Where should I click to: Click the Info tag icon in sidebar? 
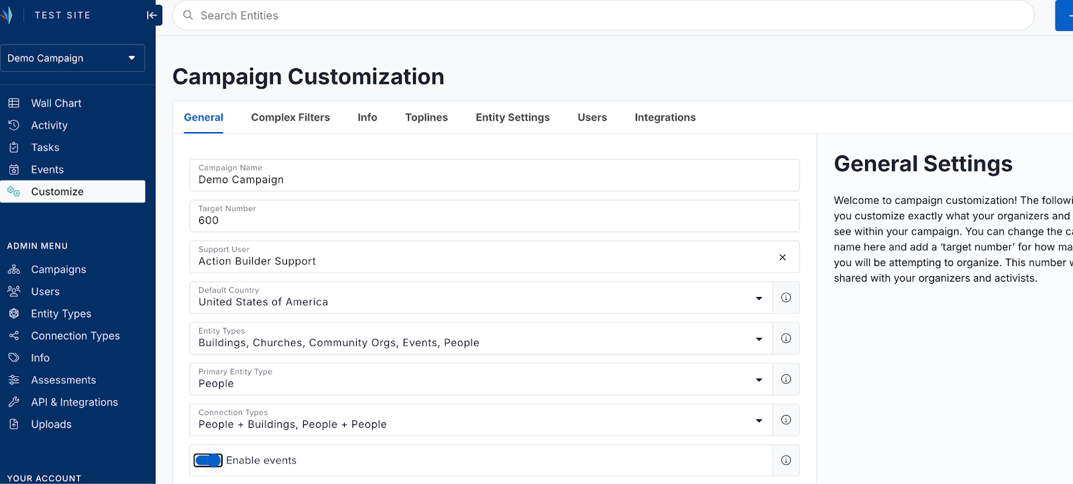click(13, 358)
